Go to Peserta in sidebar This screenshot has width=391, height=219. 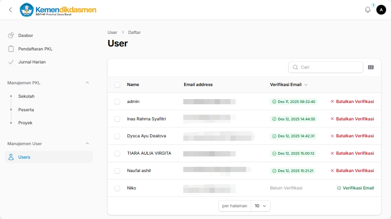[26, 109]
